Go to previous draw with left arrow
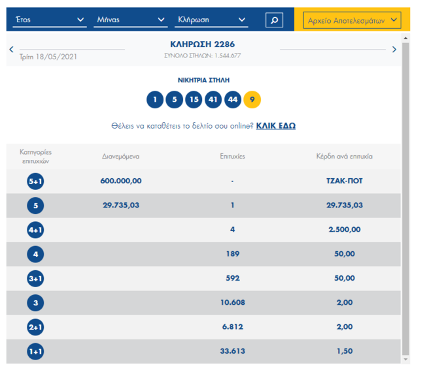Image resolution: width=425 pixels, height=370 pixels. tap(11, 49)
